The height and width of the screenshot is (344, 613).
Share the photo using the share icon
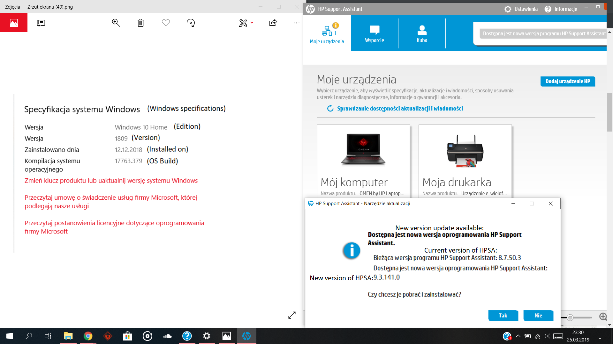273,23
